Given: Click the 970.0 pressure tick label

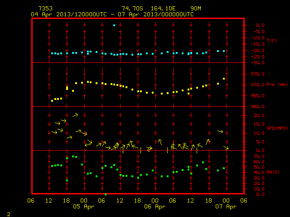Looking at the screenshot, I should tap(258, 85).
